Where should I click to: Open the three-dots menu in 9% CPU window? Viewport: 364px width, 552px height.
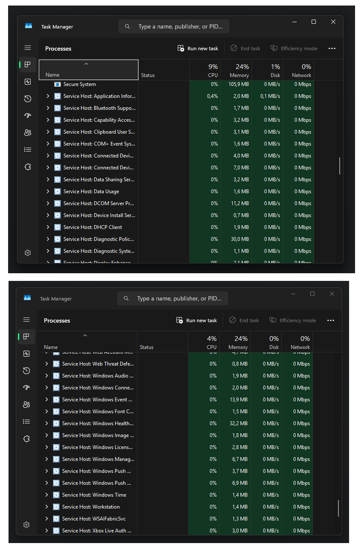click(332, 49)
